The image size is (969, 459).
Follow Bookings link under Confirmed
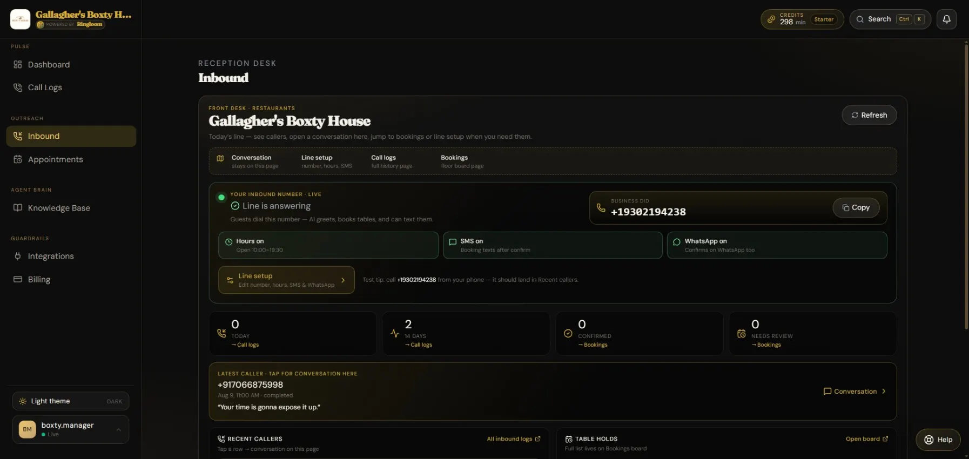point(593,345)
